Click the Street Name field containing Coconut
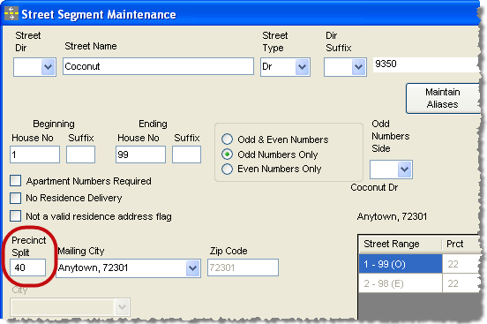Screen dimensions: 487x324 pos(158,66)
